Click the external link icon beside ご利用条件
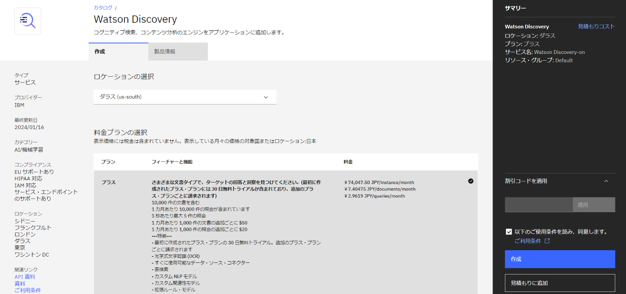 pos(547,241)
